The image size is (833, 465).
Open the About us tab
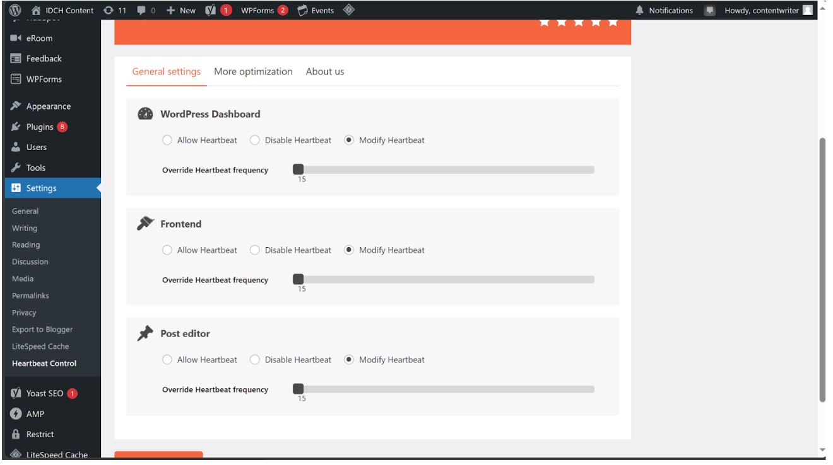[x=324, y=72]
